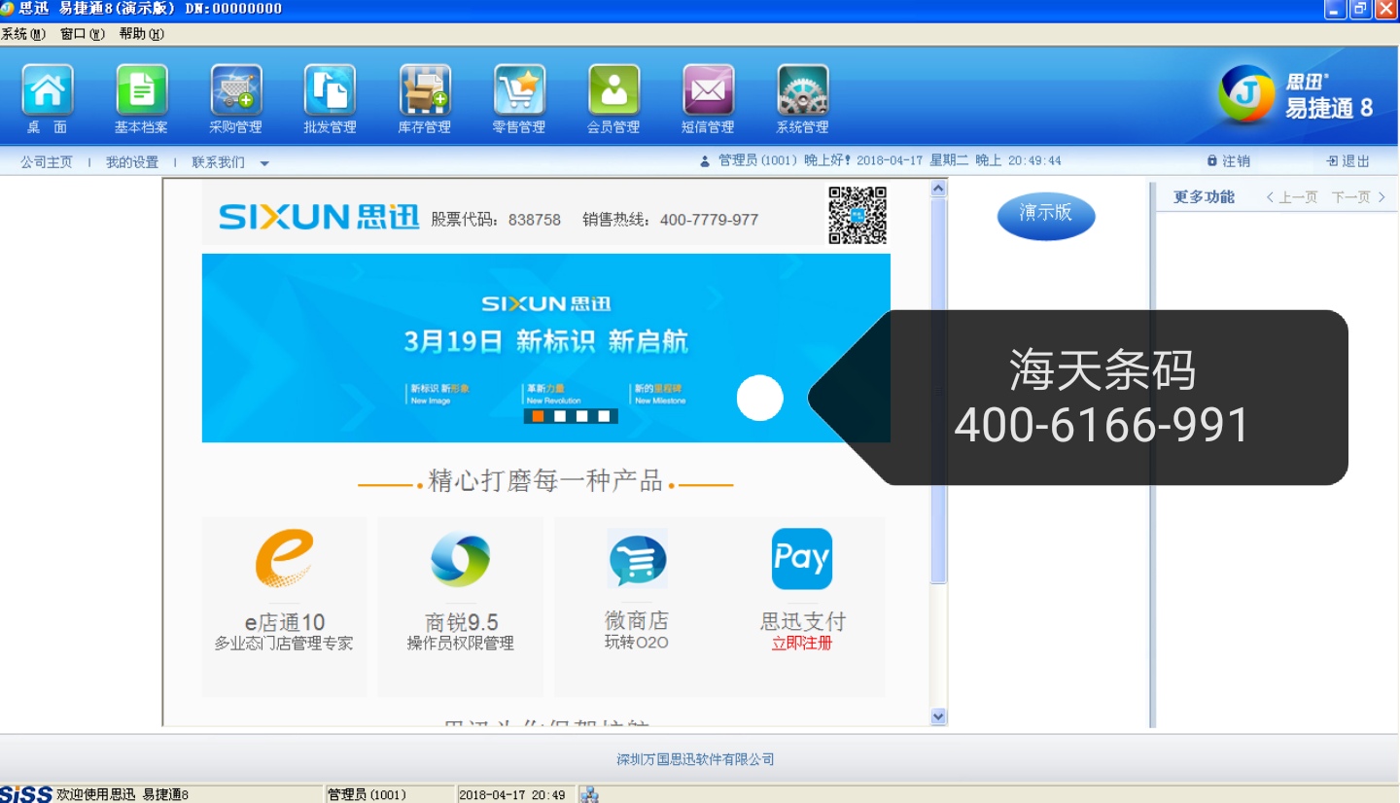Click the e店通10 product thumbnail

284,559
